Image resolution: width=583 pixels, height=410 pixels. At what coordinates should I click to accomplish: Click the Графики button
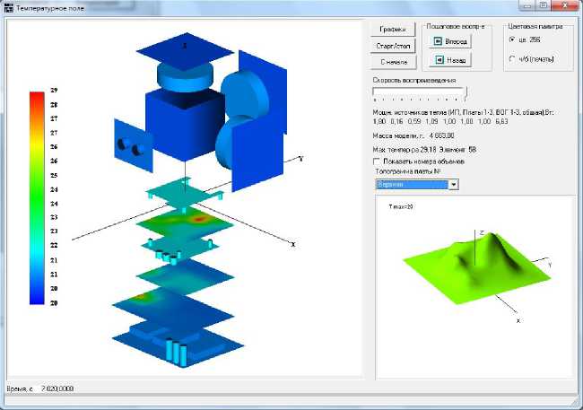tap(393, 29)
